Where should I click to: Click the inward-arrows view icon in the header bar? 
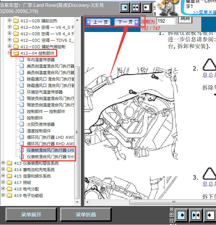[x=135, y=7]
